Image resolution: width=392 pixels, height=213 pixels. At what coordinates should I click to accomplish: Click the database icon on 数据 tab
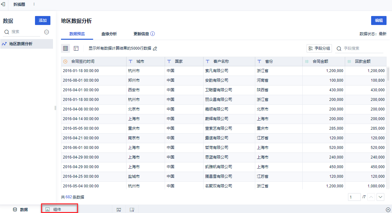(15, 210)
